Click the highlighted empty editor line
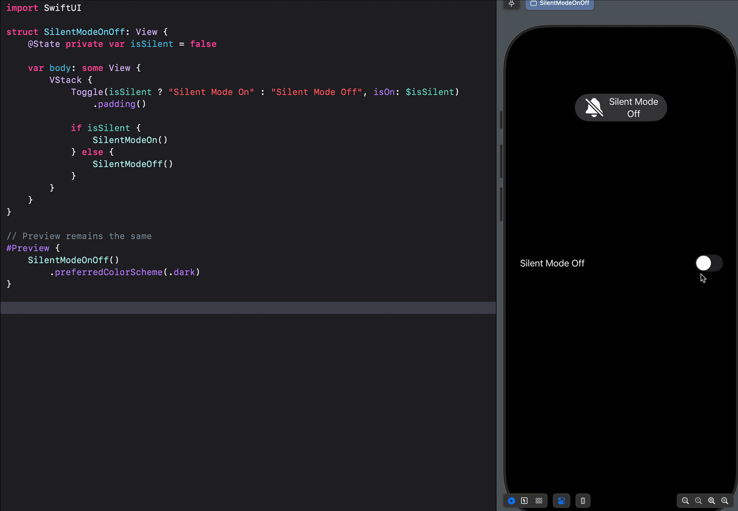This screenshot has width=738, height=511. click(x=248, y=308)
